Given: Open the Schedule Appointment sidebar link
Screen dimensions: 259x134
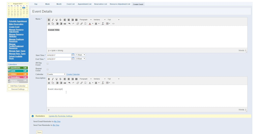Looking at the screenshot, I should [x=18, y=21].
